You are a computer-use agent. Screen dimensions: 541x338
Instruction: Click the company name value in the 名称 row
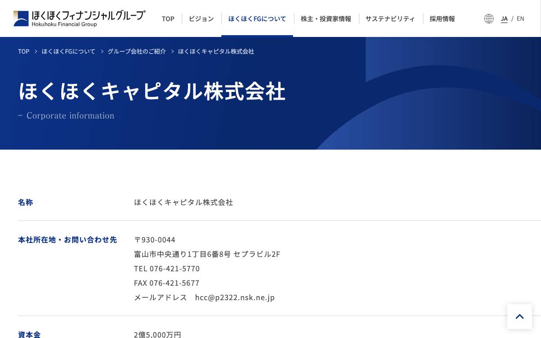183,202
